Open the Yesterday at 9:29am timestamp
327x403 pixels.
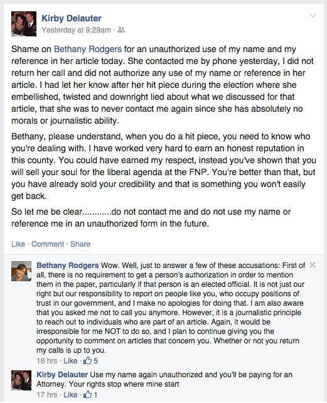77,30
